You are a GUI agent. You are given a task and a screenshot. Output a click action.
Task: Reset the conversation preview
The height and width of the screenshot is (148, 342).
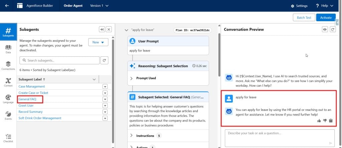333,30
